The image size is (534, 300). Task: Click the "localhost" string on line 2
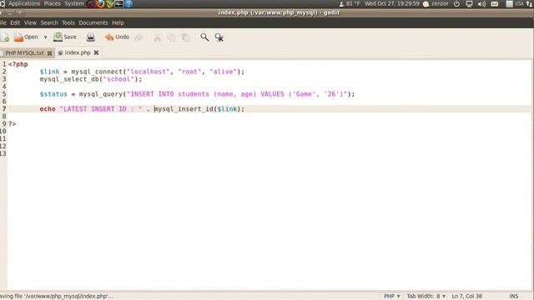pyautogui.click(x=149, y=72)
